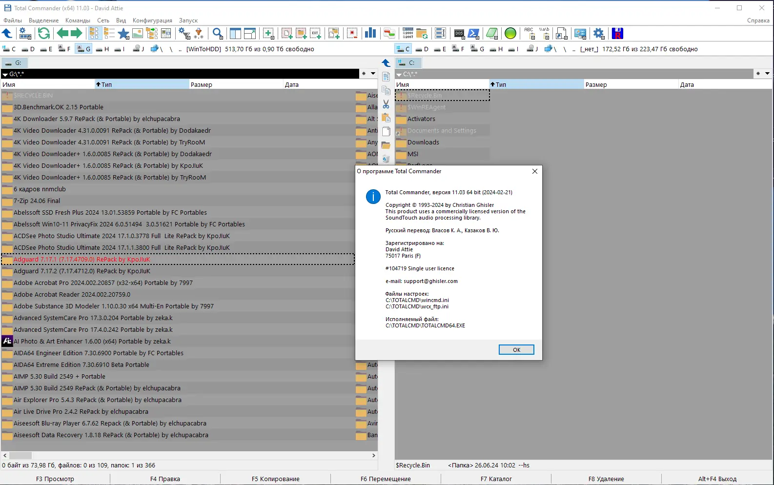
Task: Click the info icon in the About dialog
Action: [x=373, y=197]
